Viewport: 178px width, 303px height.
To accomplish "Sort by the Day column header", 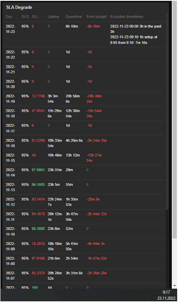I will [x=9, y=17].
